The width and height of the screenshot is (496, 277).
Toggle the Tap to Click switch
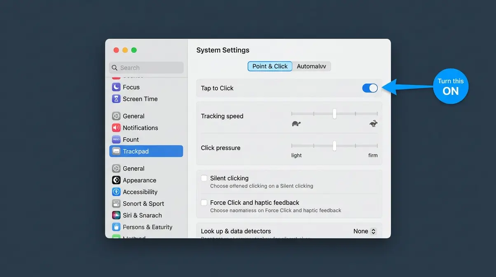point(370,88)
